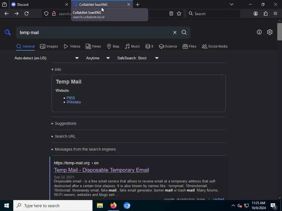Open Temp Mail - Disposable Temporary Email result
The height and width of the screenshot is (211, 282).
pyautogui.click(x=101, y=170)
